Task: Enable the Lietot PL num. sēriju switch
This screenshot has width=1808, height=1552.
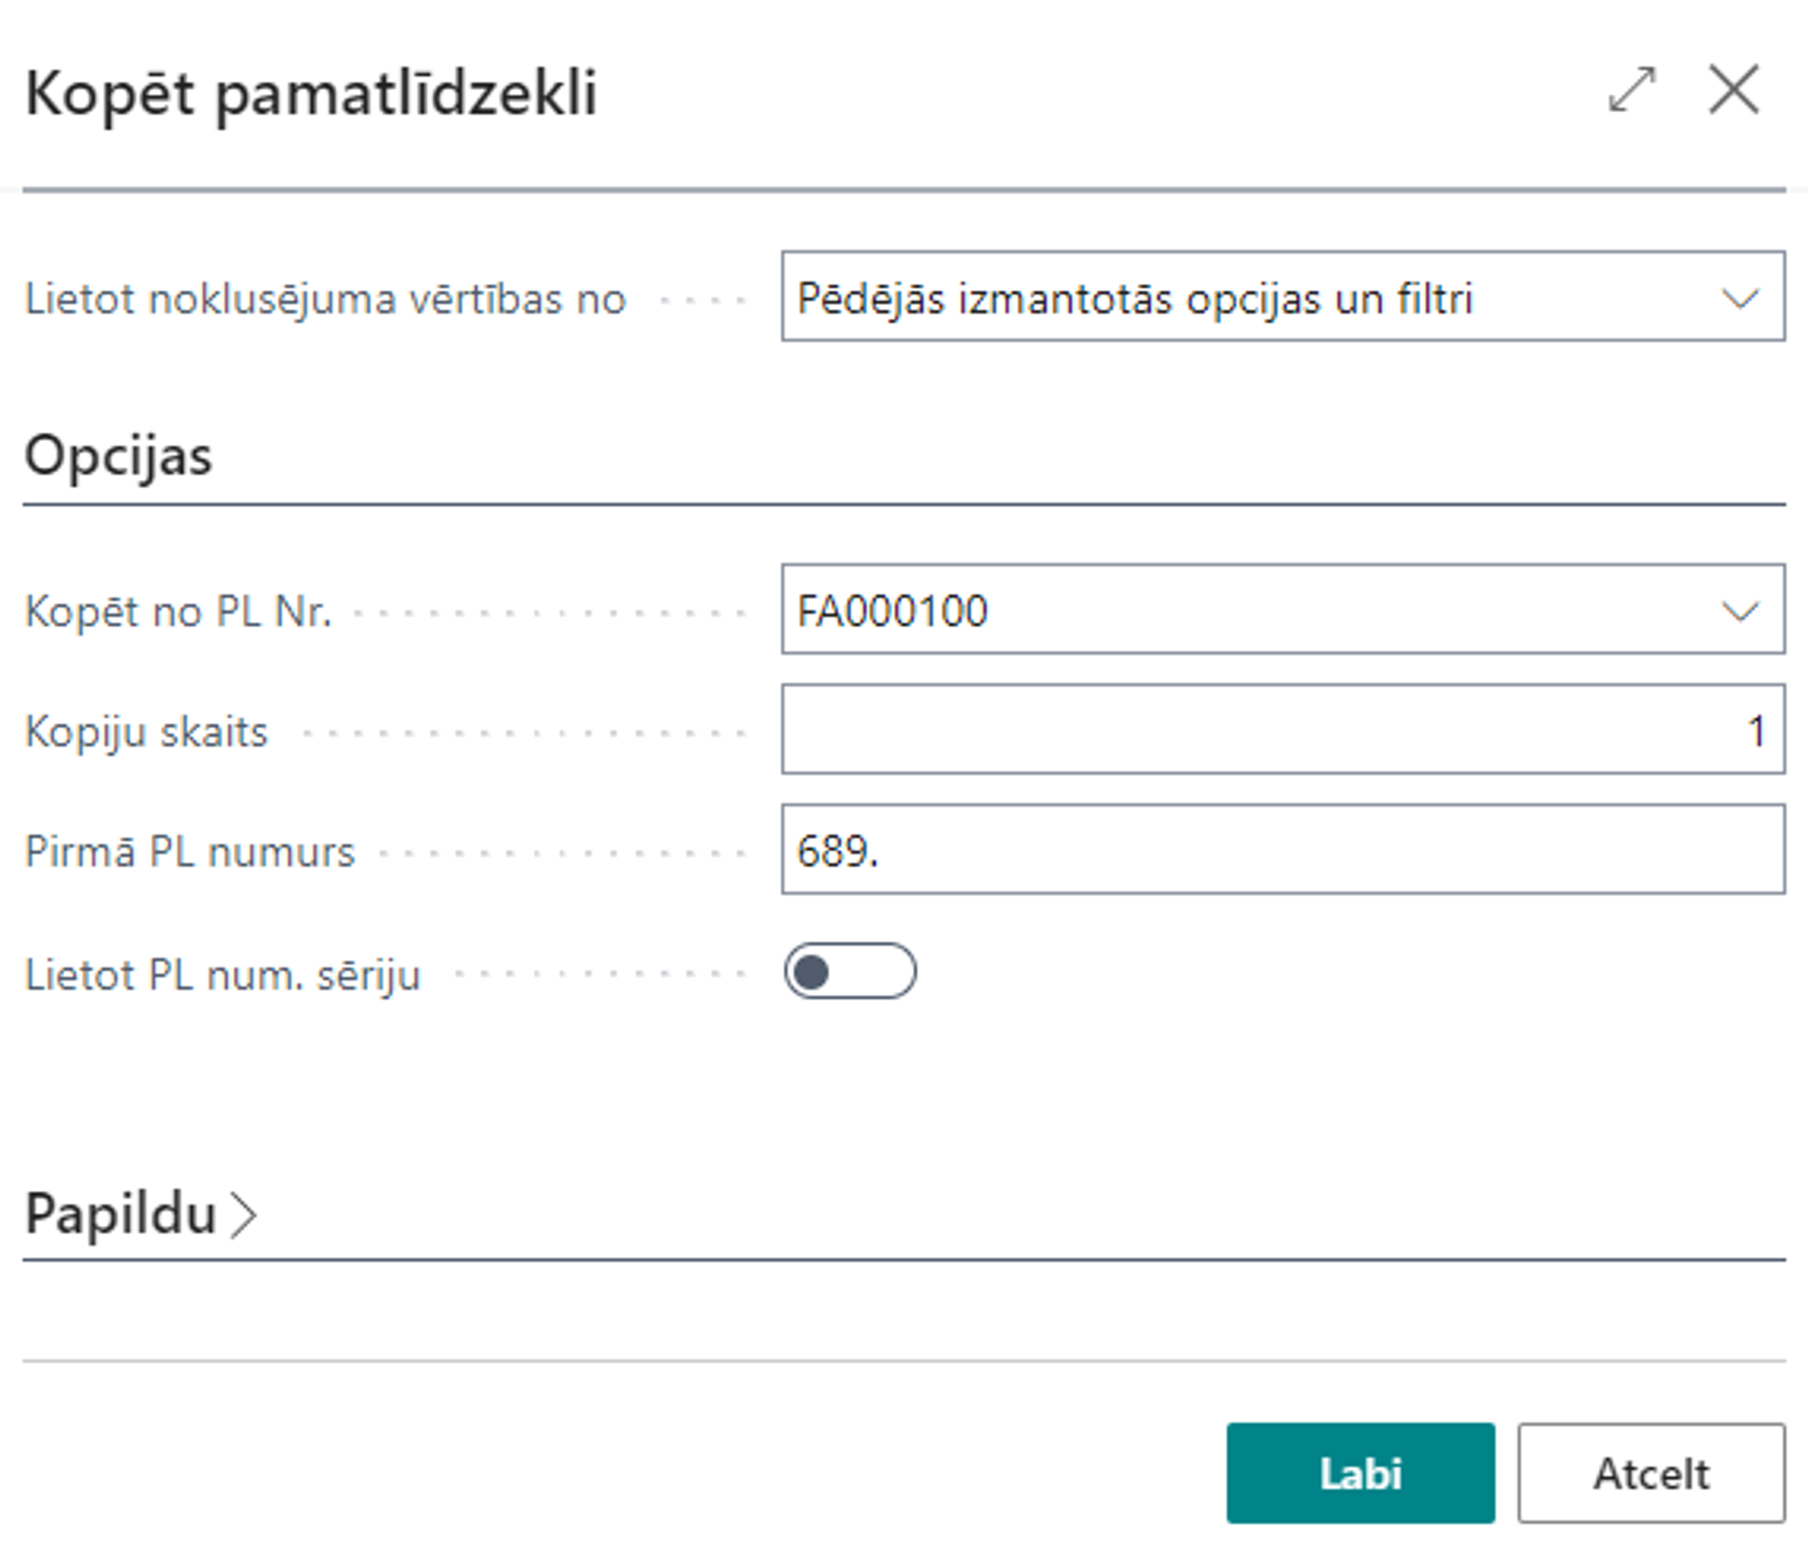Action: tap(850, 972)
